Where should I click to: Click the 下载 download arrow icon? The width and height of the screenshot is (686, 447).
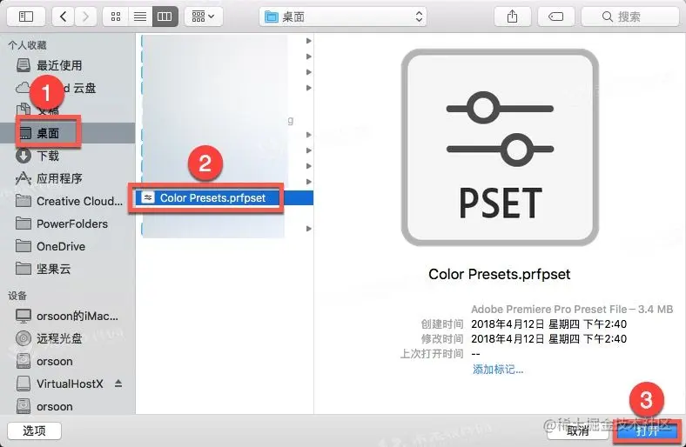[x=24, y=156]
